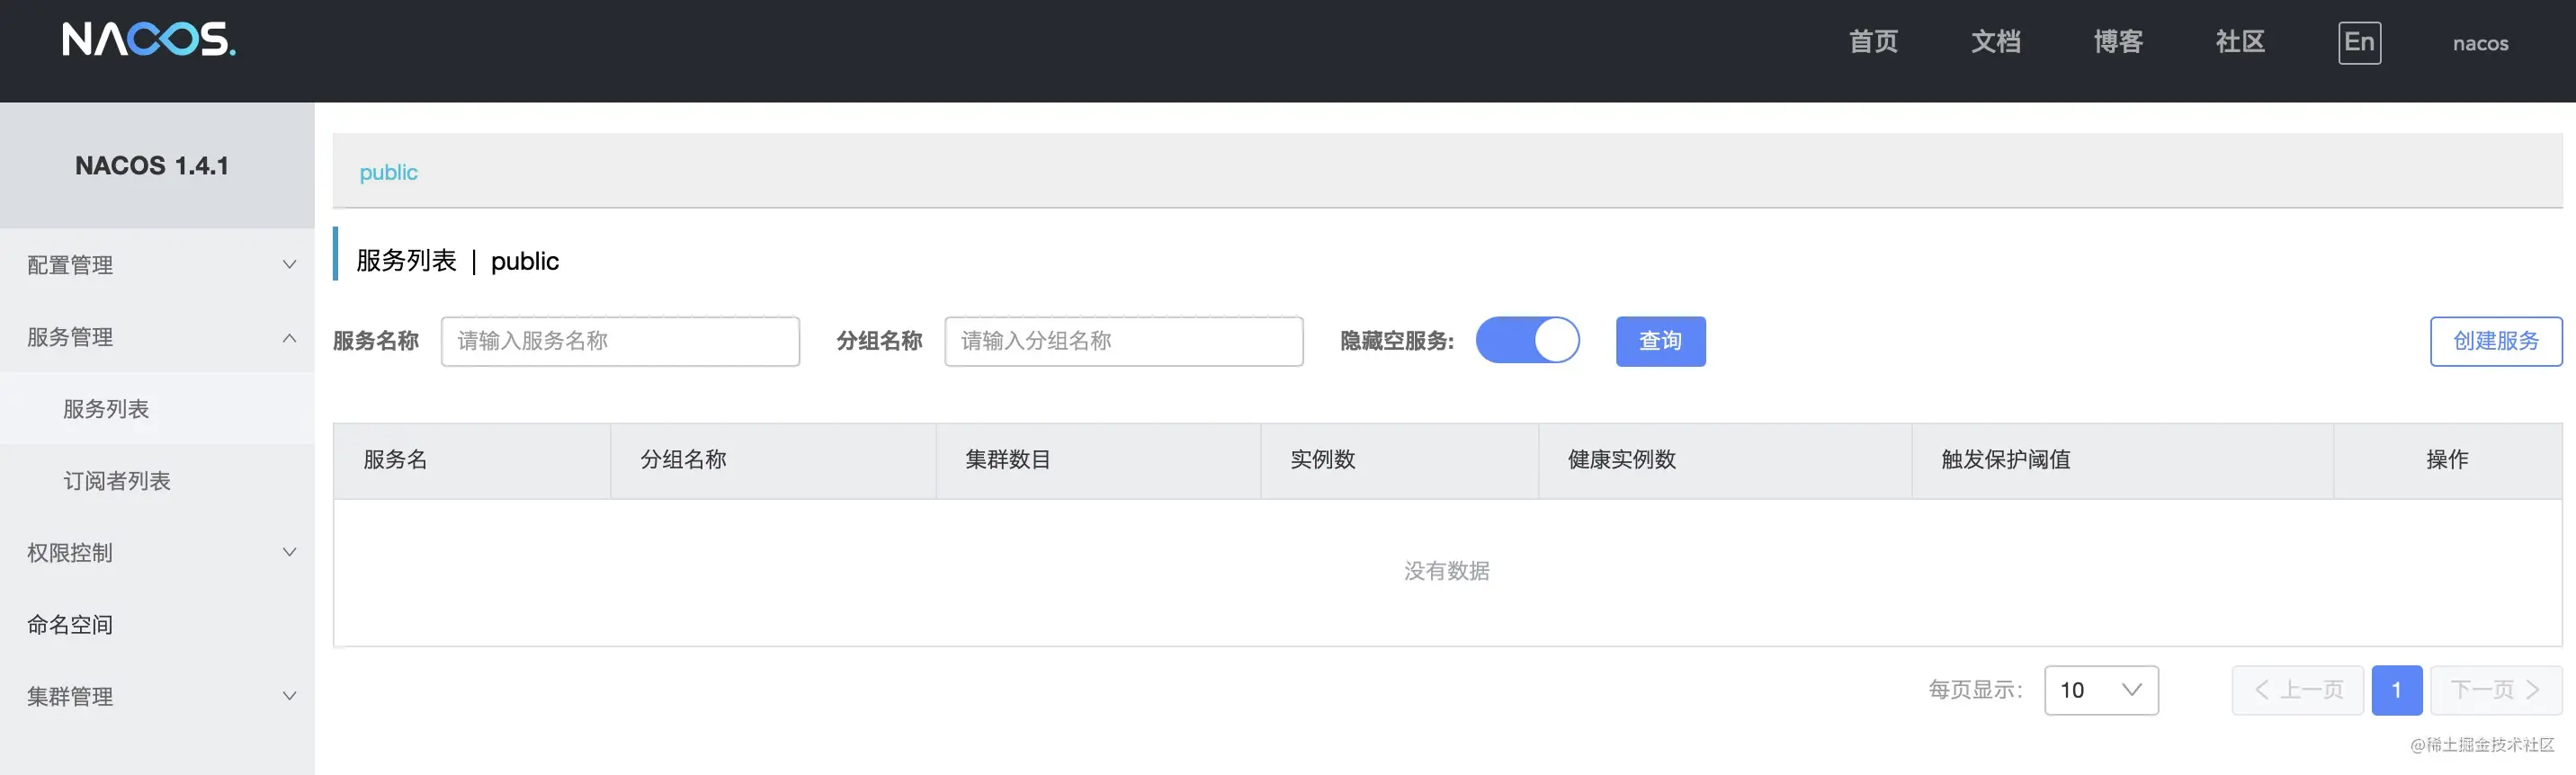
Task: Click the 查询 button
Action: (x=1660, y=341)
